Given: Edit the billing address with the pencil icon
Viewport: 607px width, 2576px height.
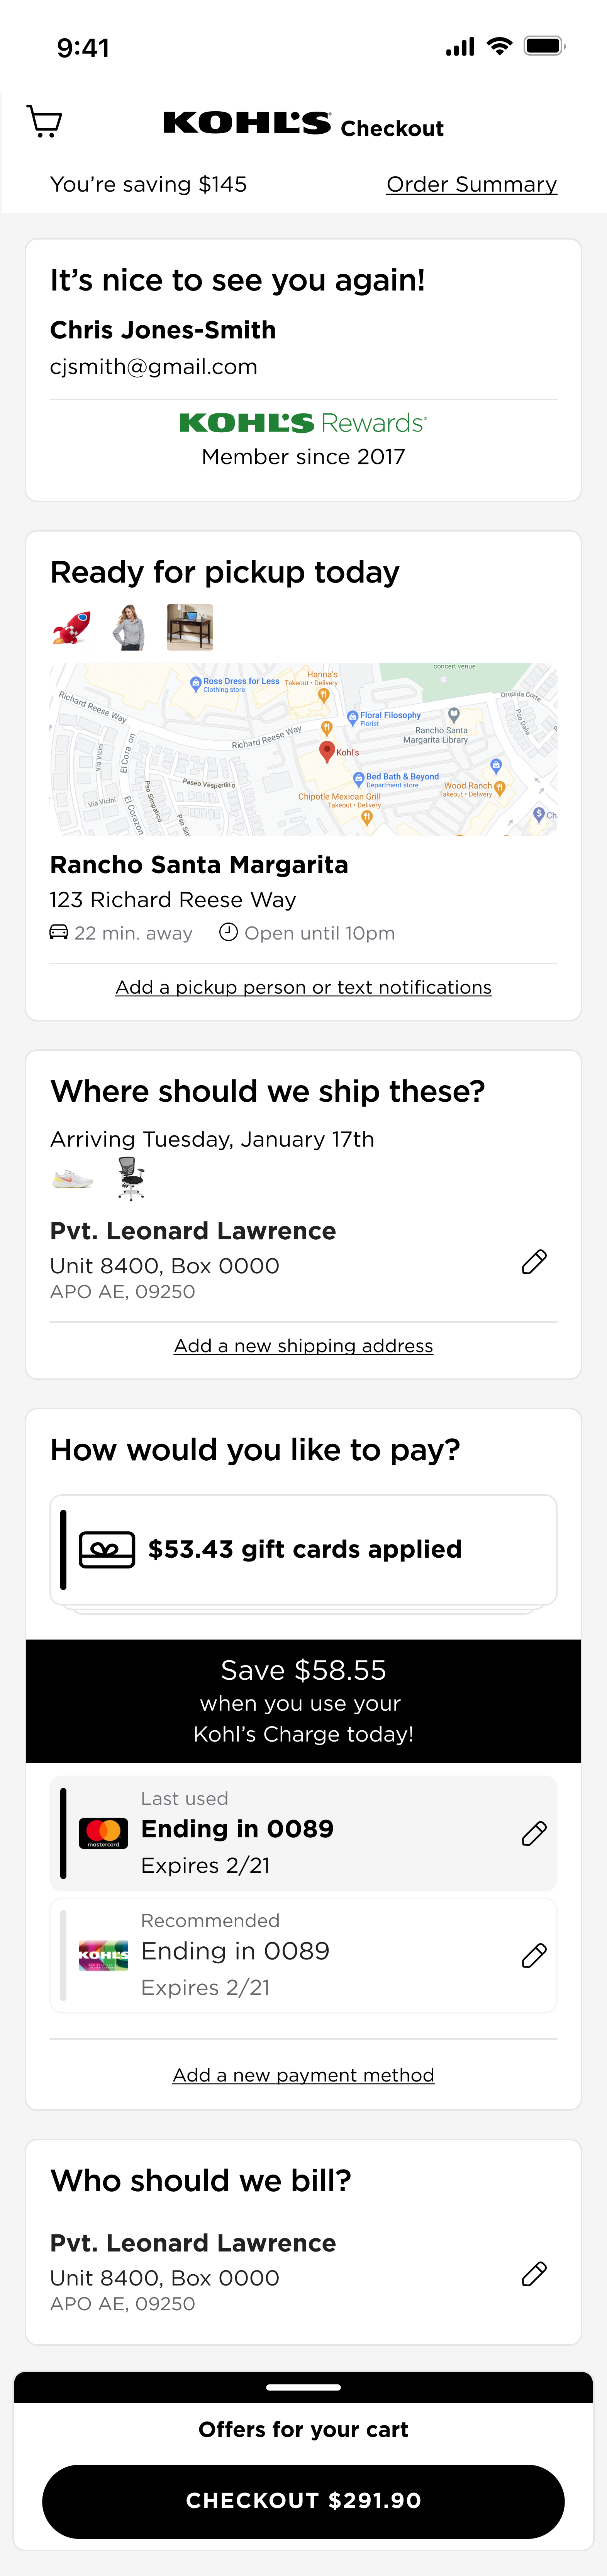Looking at the screenshot, I should point(534,2274).
